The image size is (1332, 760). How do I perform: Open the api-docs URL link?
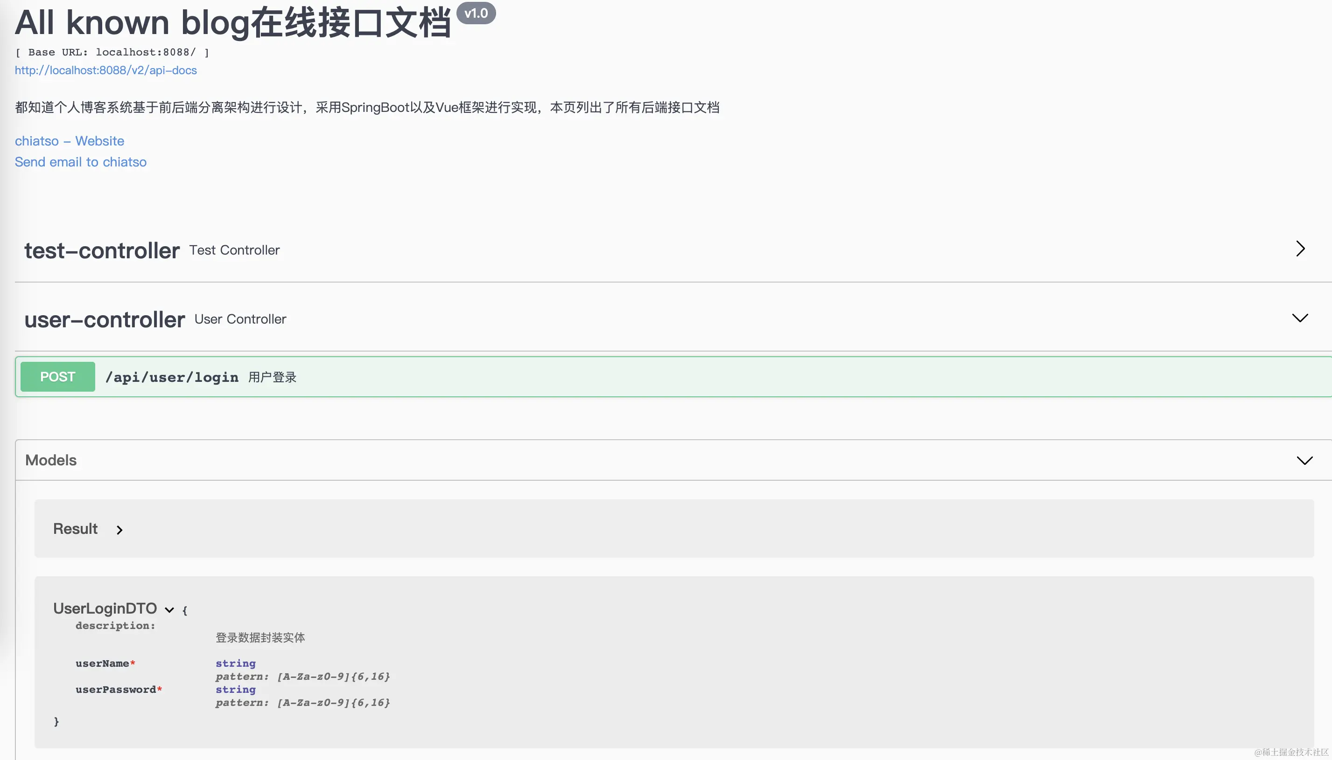tap(105, 70)
